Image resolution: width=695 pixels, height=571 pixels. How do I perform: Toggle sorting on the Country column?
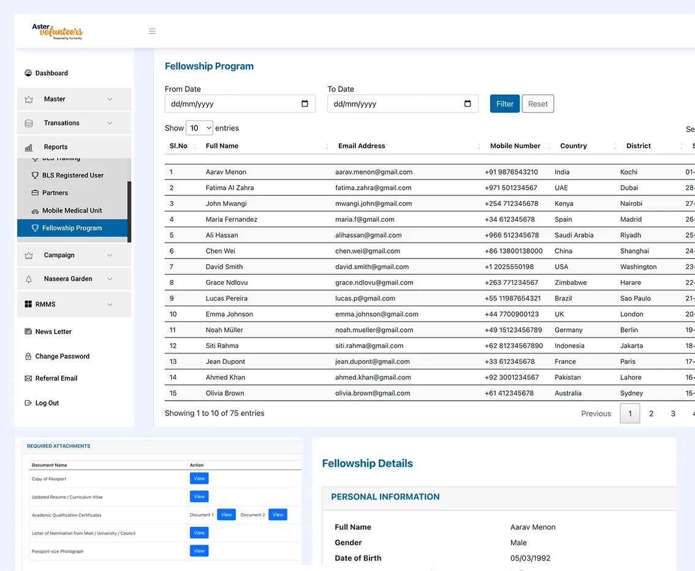click(572, 146)
